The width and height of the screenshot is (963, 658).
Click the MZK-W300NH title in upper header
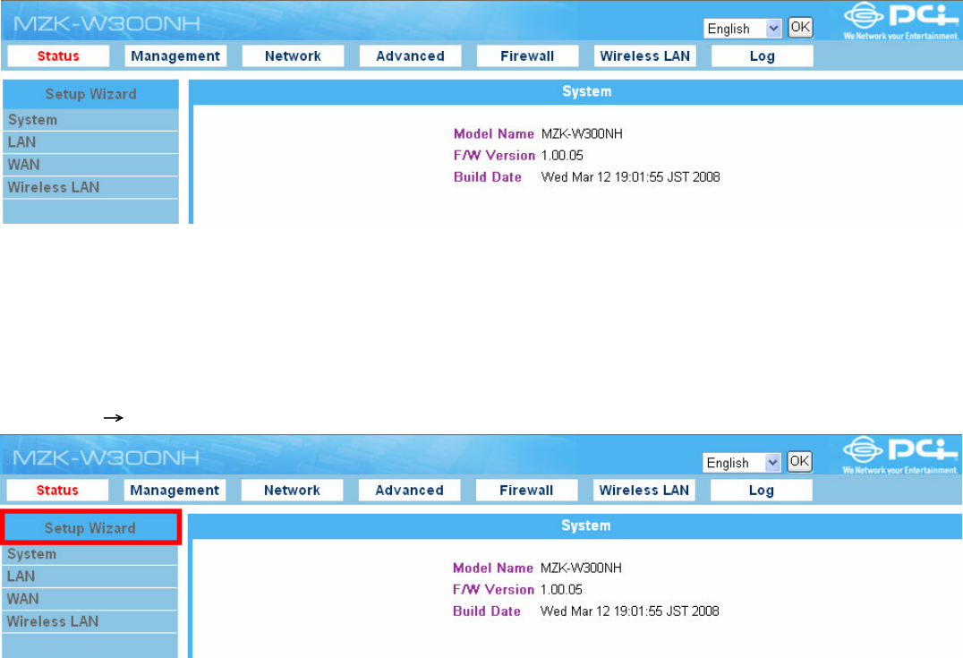[x=107, y=24]
